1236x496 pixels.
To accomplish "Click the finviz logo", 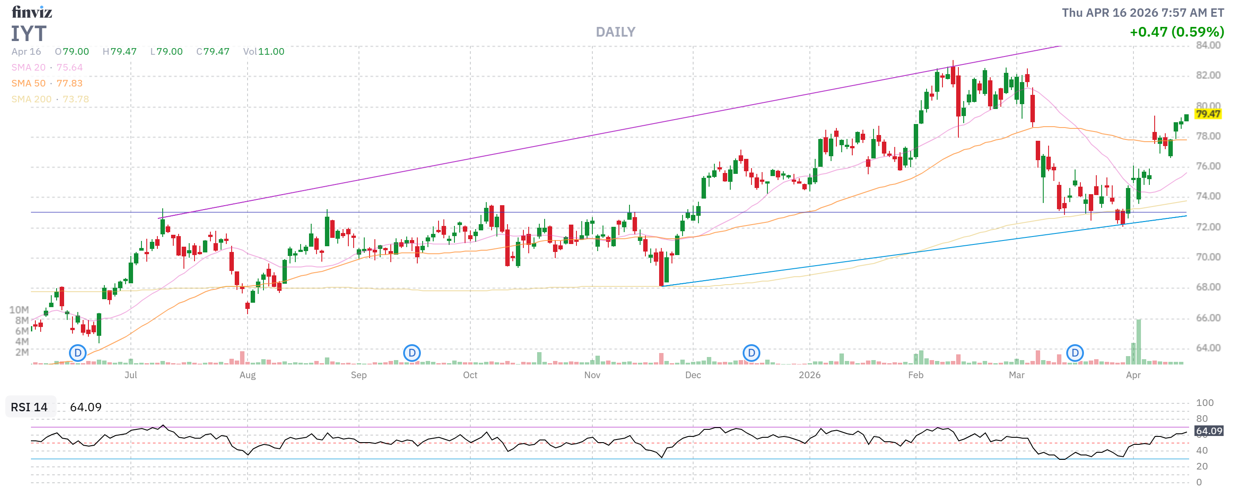I will pyautogui.click(x=32, y=11).
